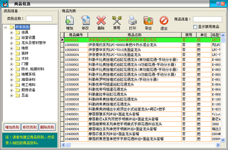The width and height of the screenshot is (228, 150).
Task: Click the horizontal scrollbar left arrow
Action: pos(63,145)
